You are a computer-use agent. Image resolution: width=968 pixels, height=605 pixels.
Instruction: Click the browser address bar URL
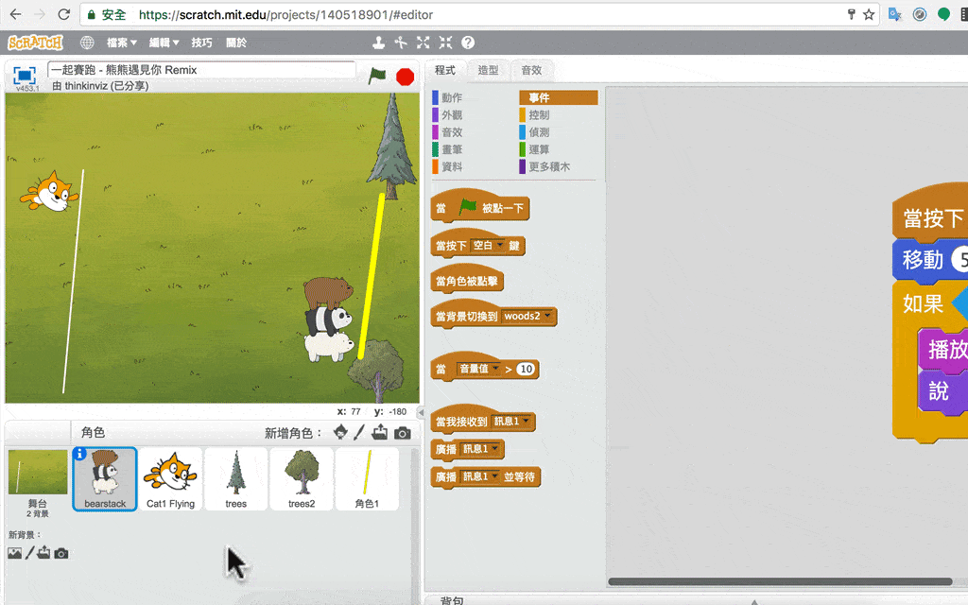[285, 14]
